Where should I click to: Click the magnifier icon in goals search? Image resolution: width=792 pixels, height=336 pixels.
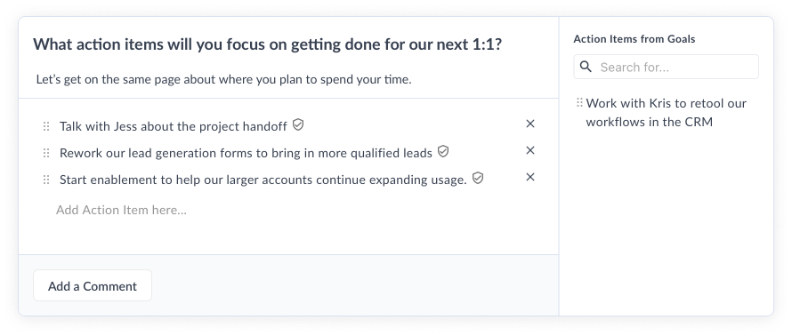(x=586, y=67)
